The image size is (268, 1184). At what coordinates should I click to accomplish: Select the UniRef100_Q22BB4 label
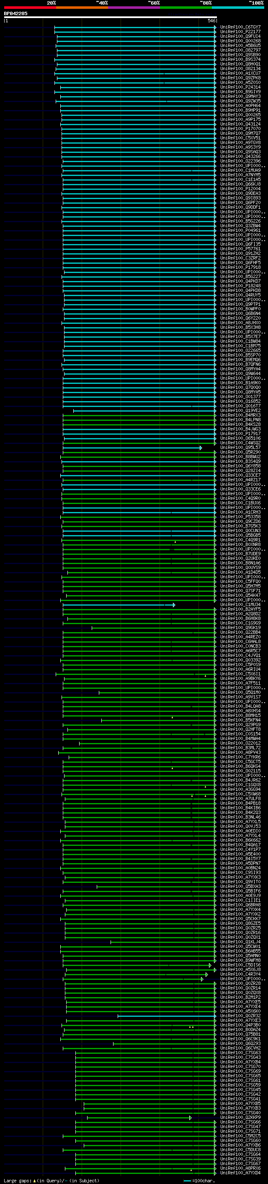click(240, 632)
